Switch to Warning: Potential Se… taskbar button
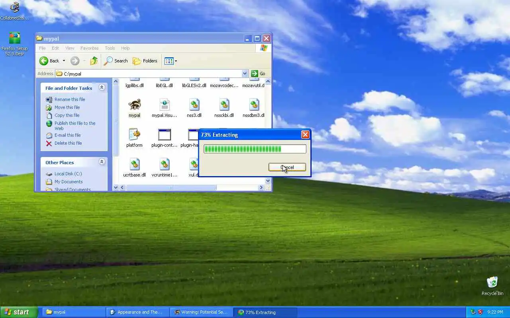510x318 pixels. tap(201, 312)
